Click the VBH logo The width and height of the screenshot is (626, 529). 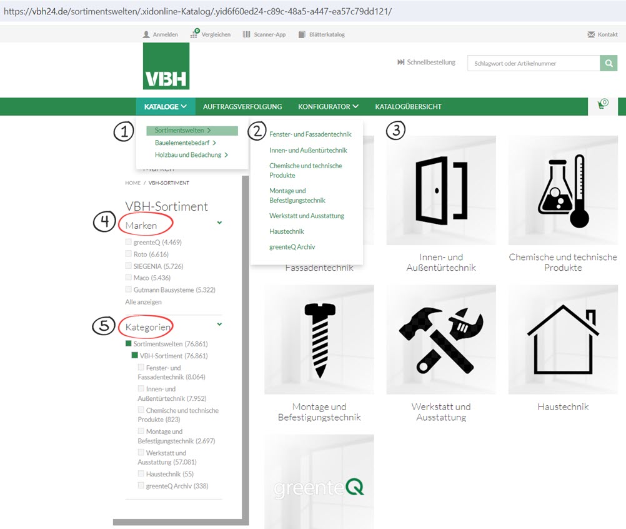click(166, 66)
